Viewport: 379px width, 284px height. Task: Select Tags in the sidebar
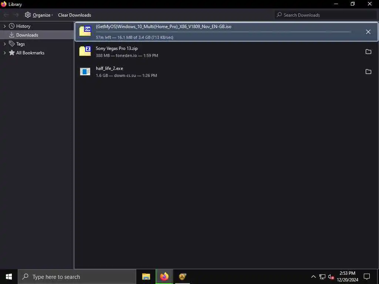[x=20, y=44]
